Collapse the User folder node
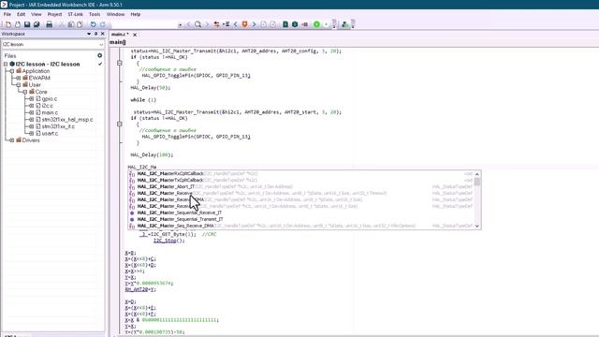Viewport: 599px width, 337px height. pos(19,85)
